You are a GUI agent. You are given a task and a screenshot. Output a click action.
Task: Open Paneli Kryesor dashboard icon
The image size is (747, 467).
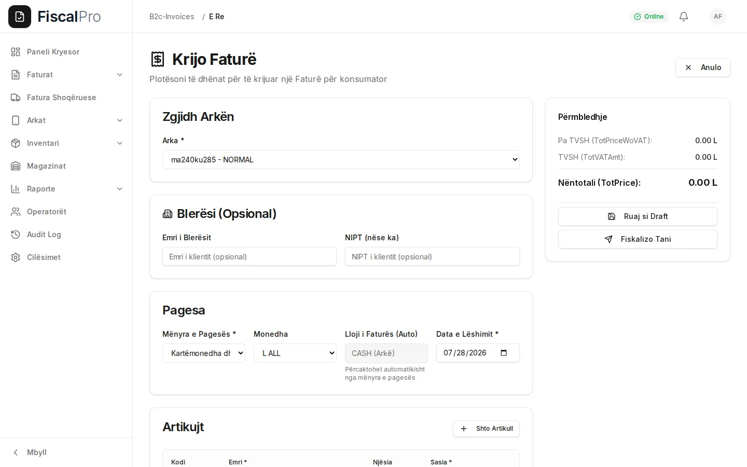16,52
